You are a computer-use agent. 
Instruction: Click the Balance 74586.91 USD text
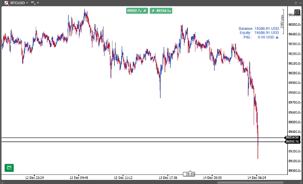point(259,28)
